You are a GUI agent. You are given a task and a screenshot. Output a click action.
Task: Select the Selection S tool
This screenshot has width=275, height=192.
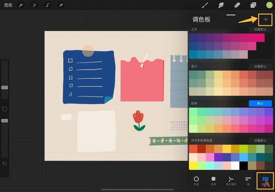pos(47,5)
